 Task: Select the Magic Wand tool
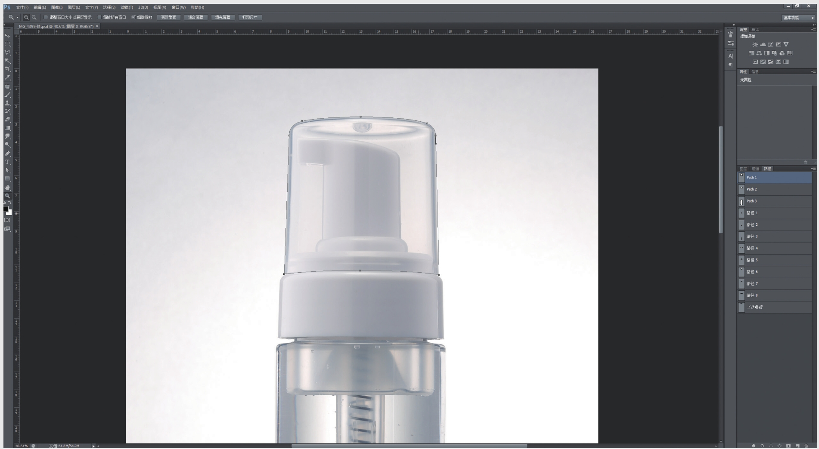click(x=7, y=61)
